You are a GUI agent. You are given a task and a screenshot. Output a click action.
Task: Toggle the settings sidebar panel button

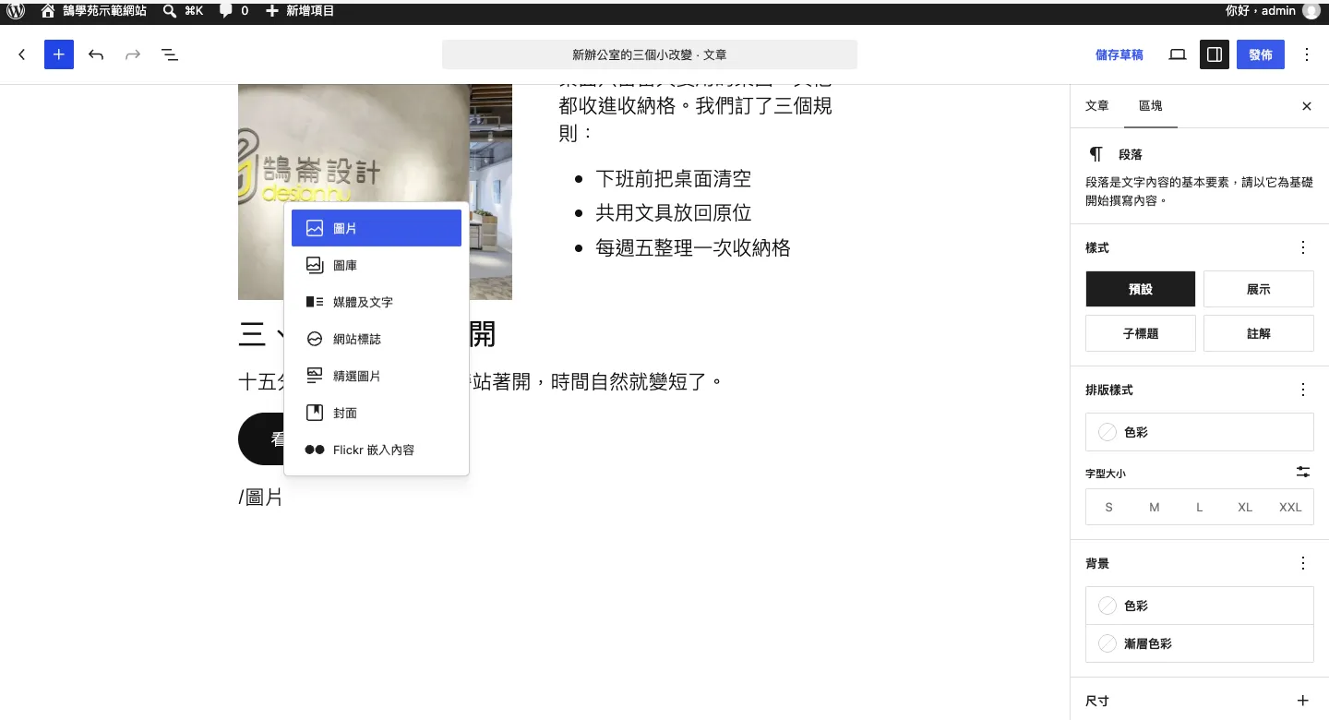pos(1215,54)
